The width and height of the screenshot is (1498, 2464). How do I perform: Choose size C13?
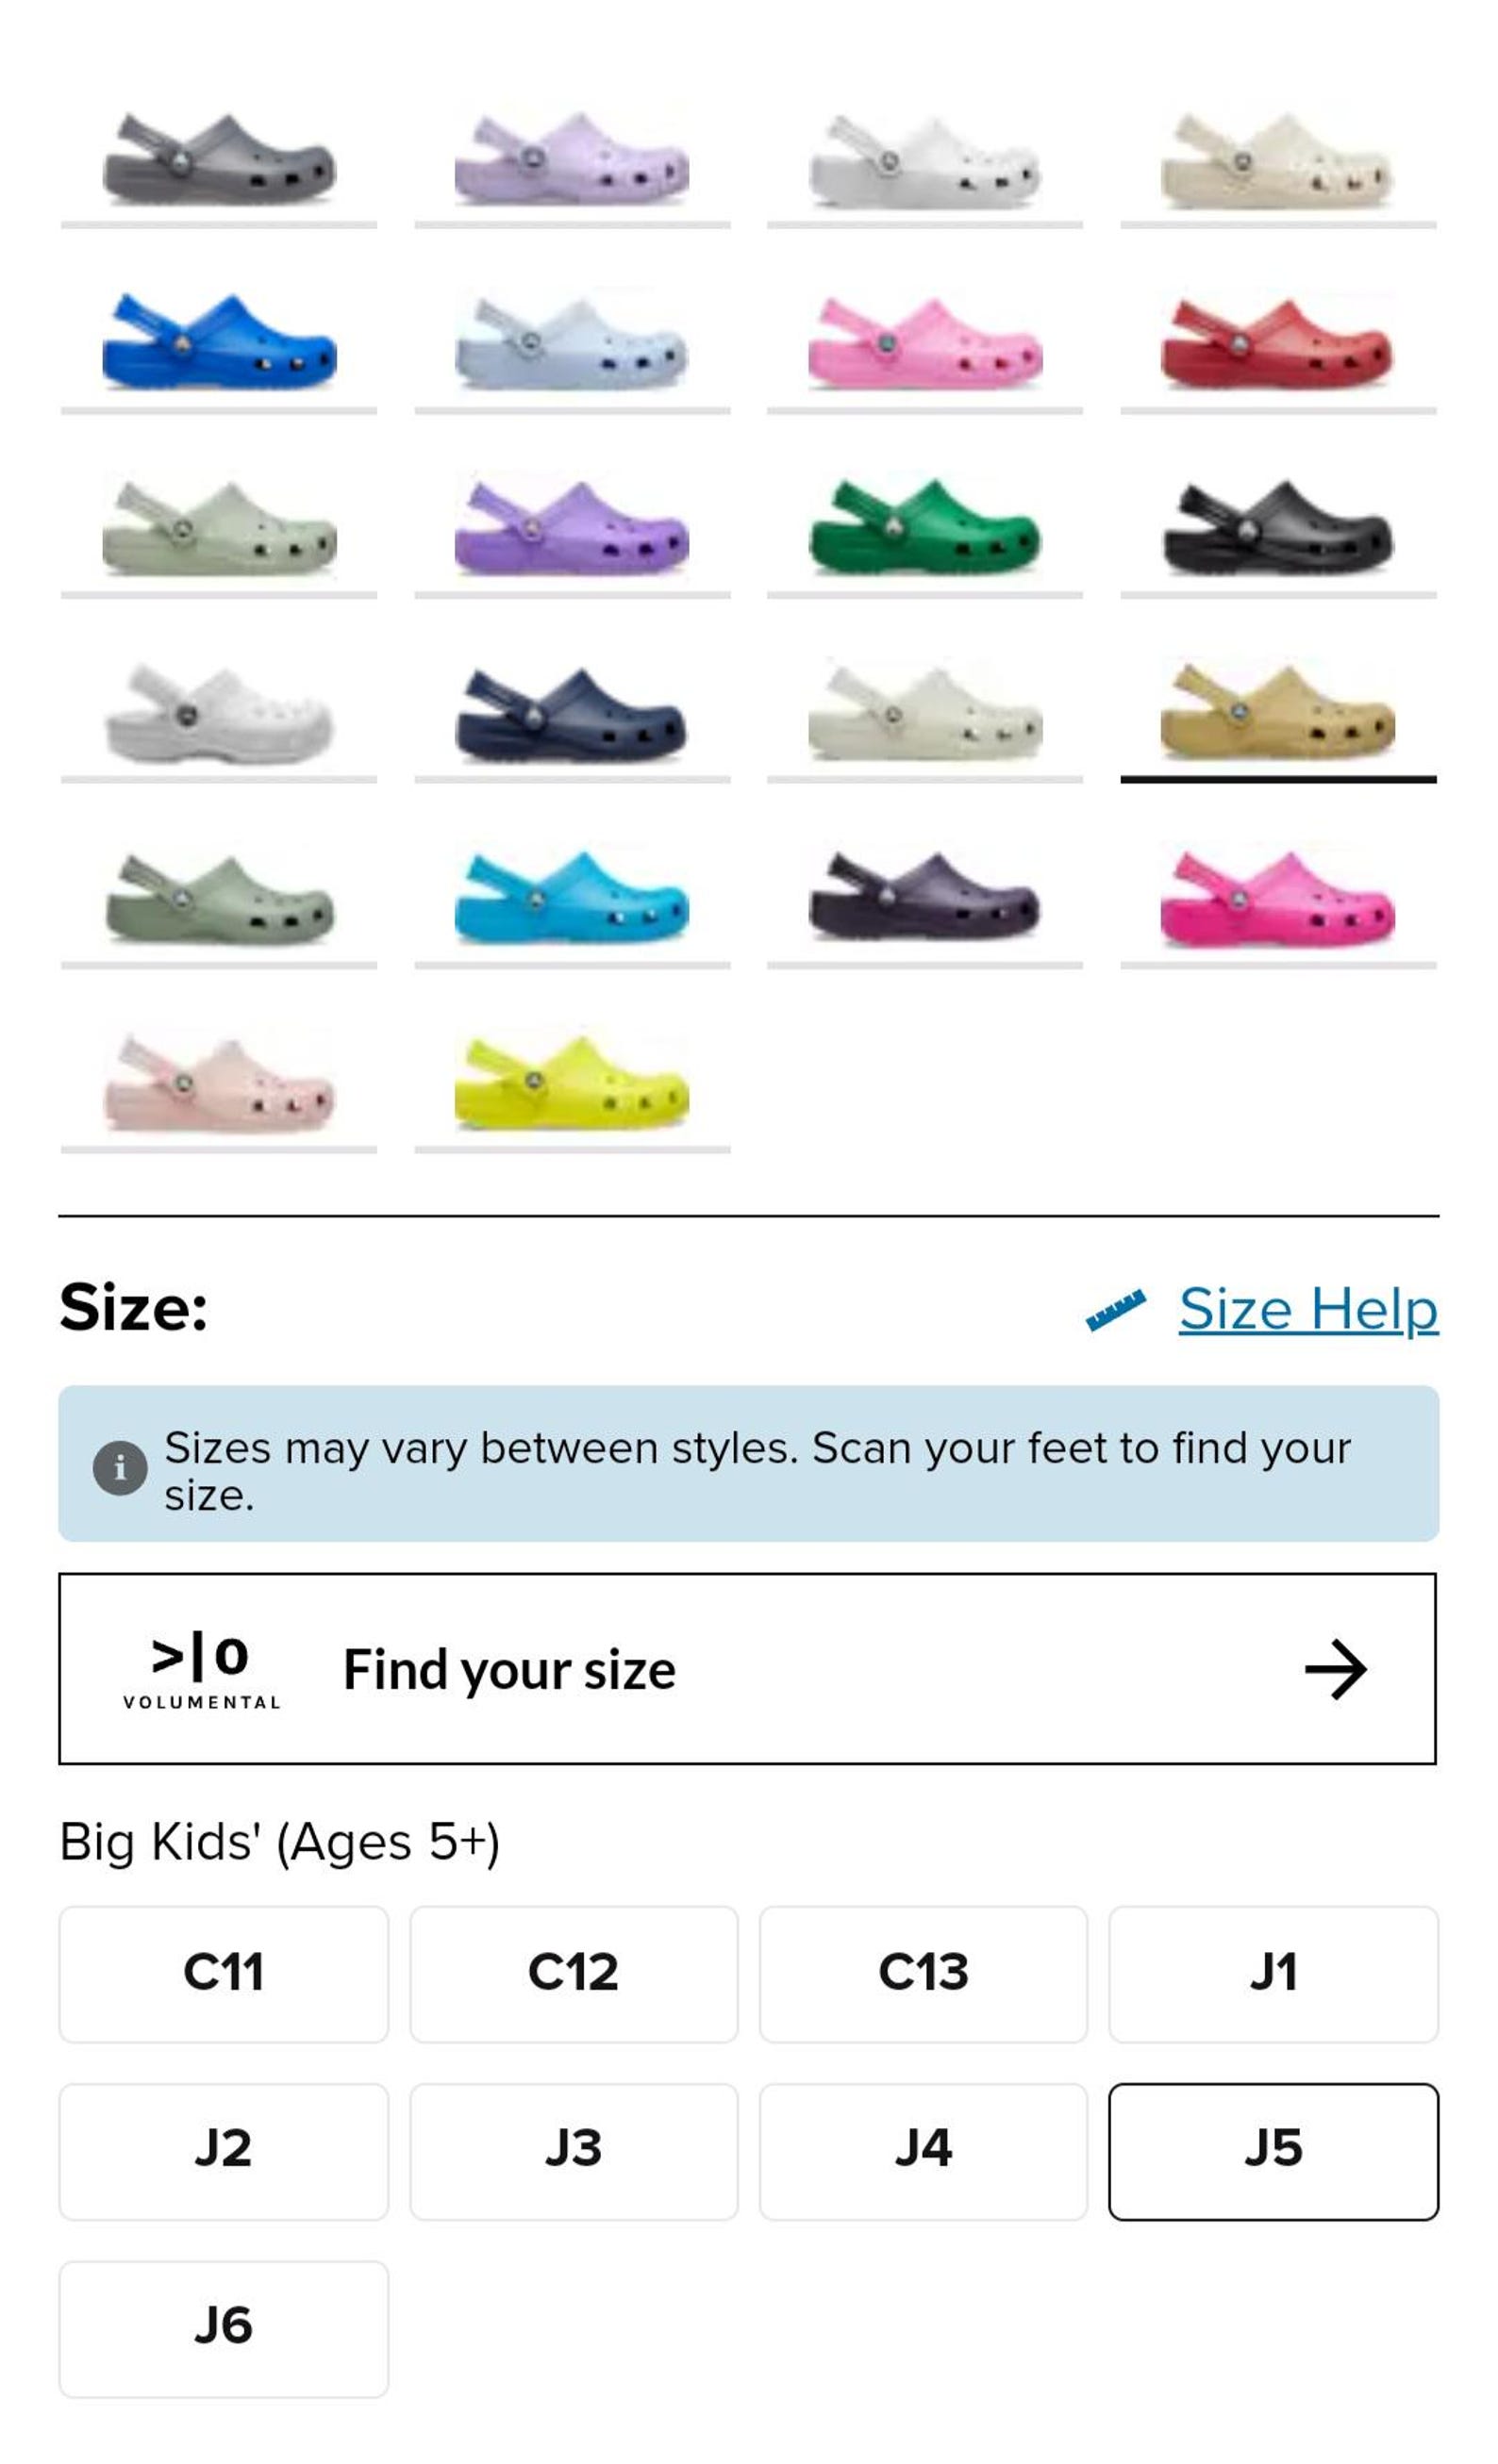(923, 1974)
